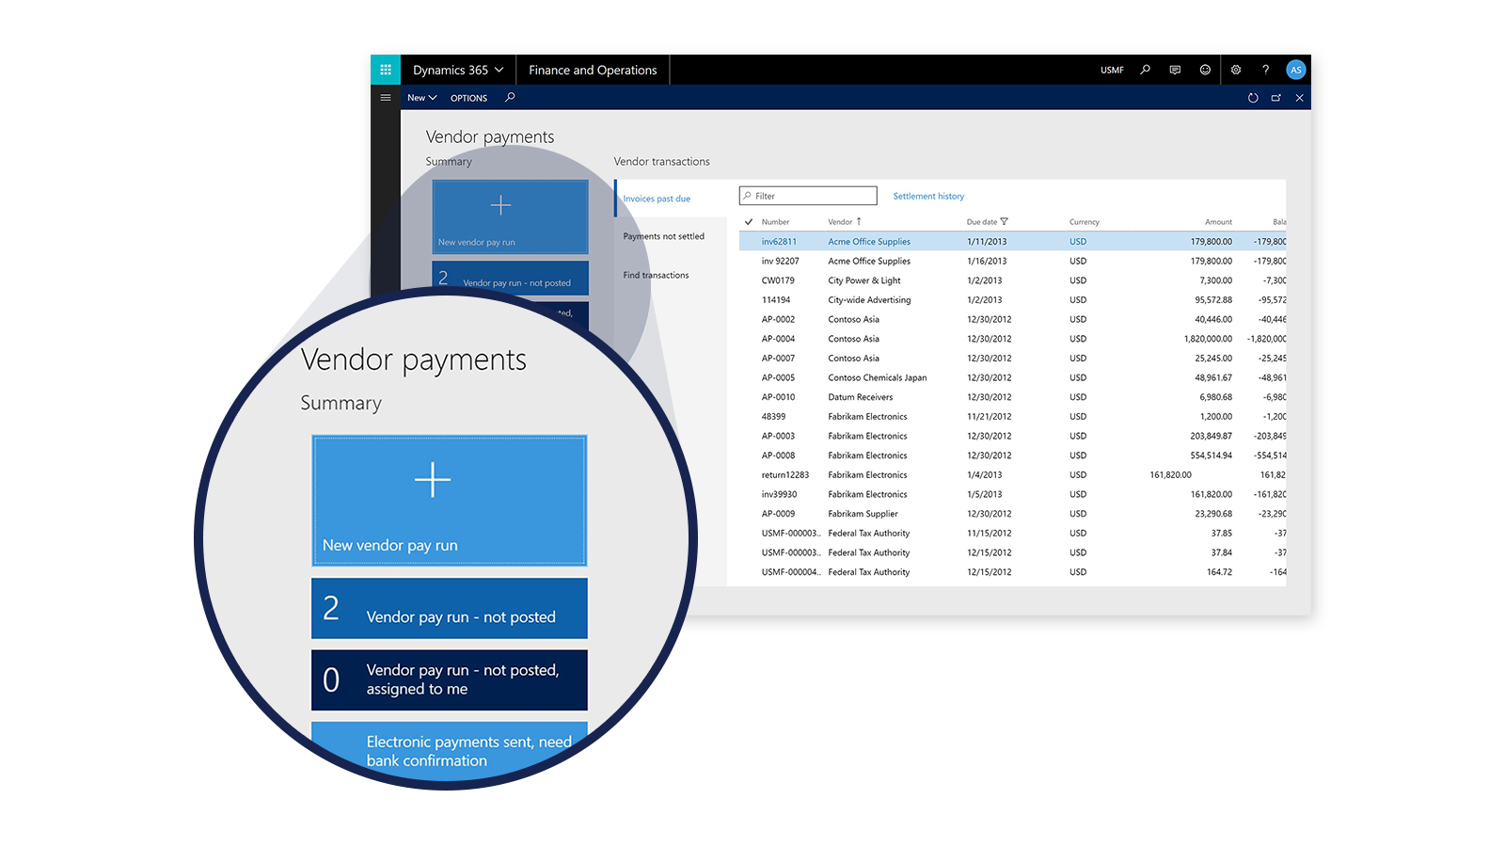Select the Invoices past due tab
The image size is (1505, 847).
tap(657, 199)
